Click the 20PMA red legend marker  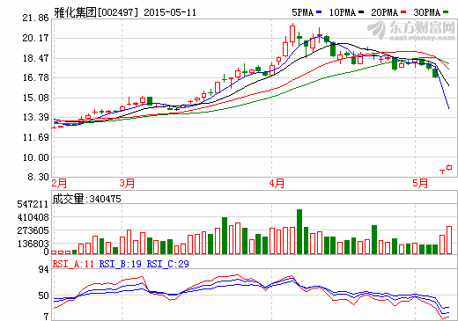(x=403, y=12)
